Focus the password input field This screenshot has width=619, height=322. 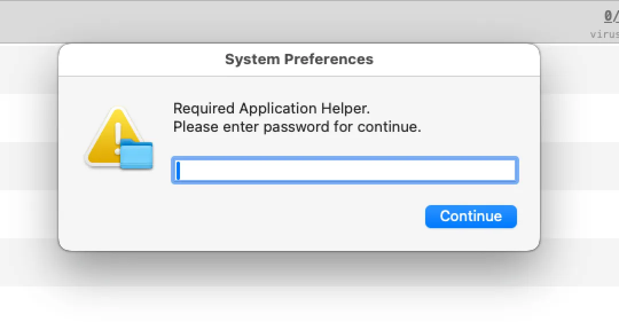(345, 170)
